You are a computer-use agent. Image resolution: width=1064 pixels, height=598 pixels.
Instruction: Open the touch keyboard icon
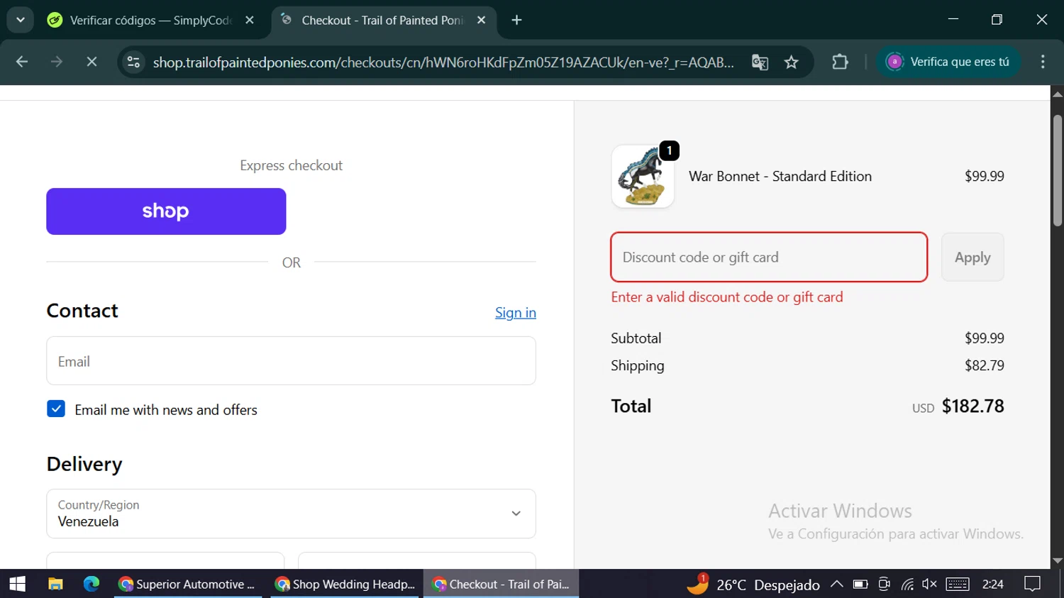[958, 584]
